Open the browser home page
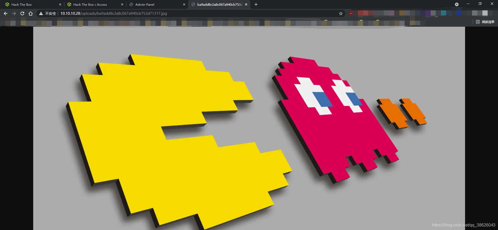Image resolution: width=498 pixels, height=230 pixels. point(31,13)
